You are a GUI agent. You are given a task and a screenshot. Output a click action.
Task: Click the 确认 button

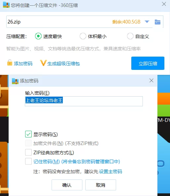coord(67,185)
